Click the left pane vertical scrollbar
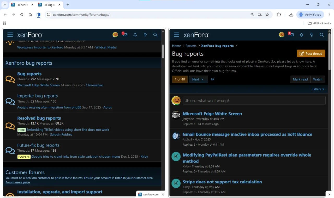This screenshot has width=334, height=198. point(163,51)
